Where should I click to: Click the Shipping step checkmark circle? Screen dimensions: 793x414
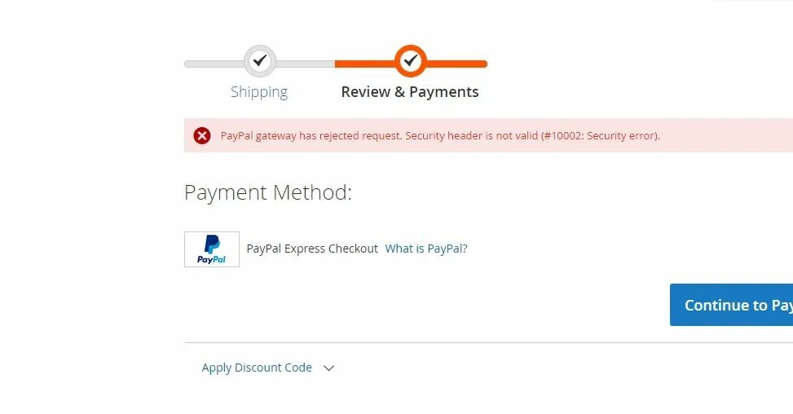(x=260, y=61)
